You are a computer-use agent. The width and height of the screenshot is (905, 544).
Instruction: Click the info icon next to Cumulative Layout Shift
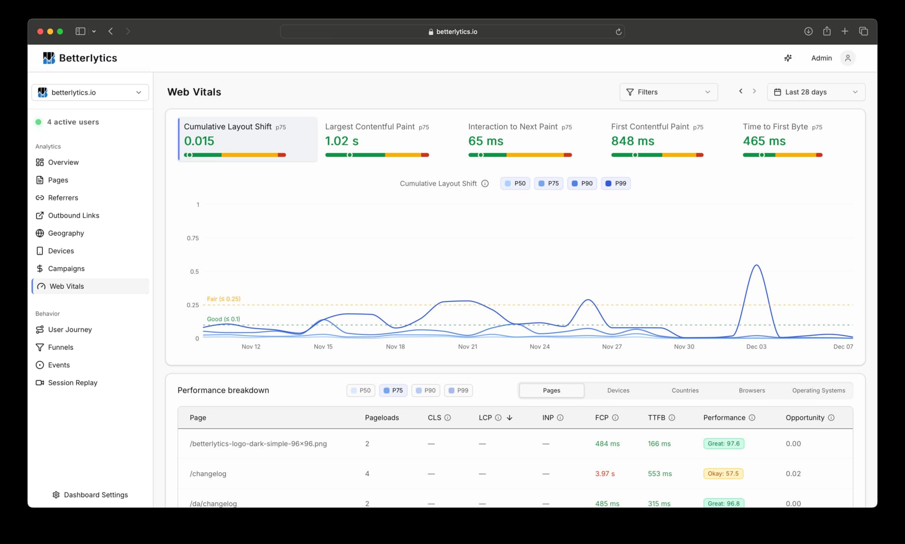click(485, 183)
